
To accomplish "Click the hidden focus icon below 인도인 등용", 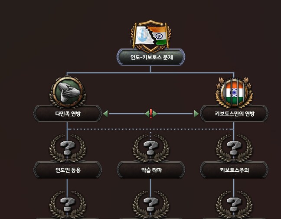I will [x=68, y=205].
